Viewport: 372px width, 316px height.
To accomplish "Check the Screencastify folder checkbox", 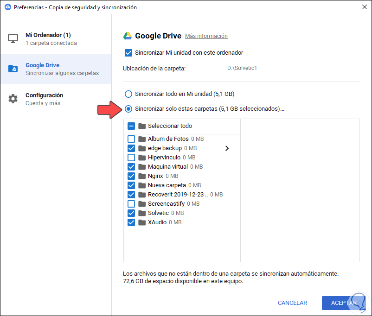I will (131, 204).
